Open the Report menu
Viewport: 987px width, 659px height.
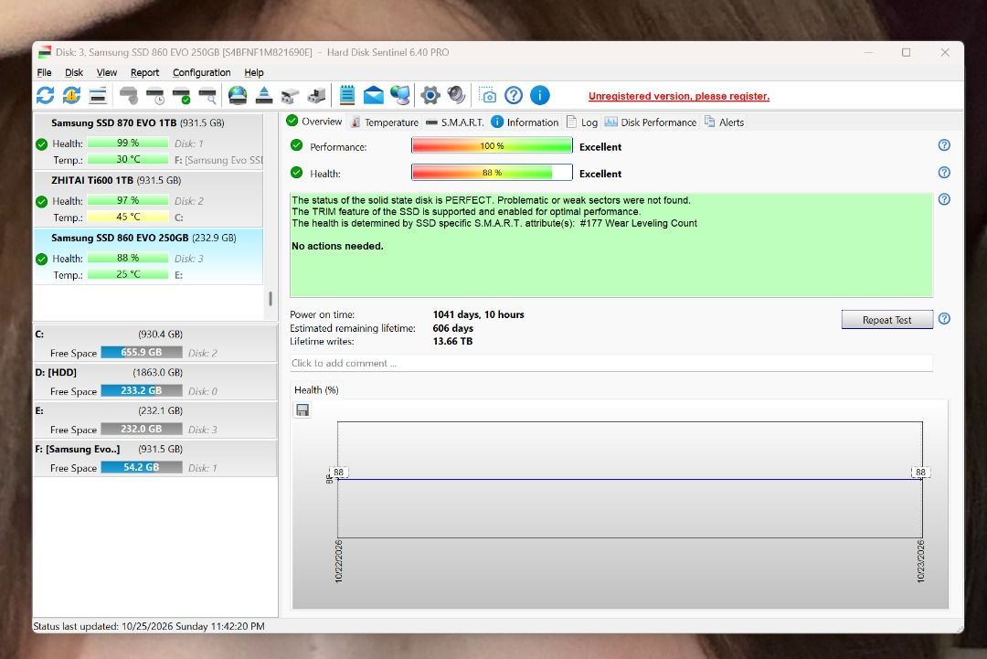[144, 72]
